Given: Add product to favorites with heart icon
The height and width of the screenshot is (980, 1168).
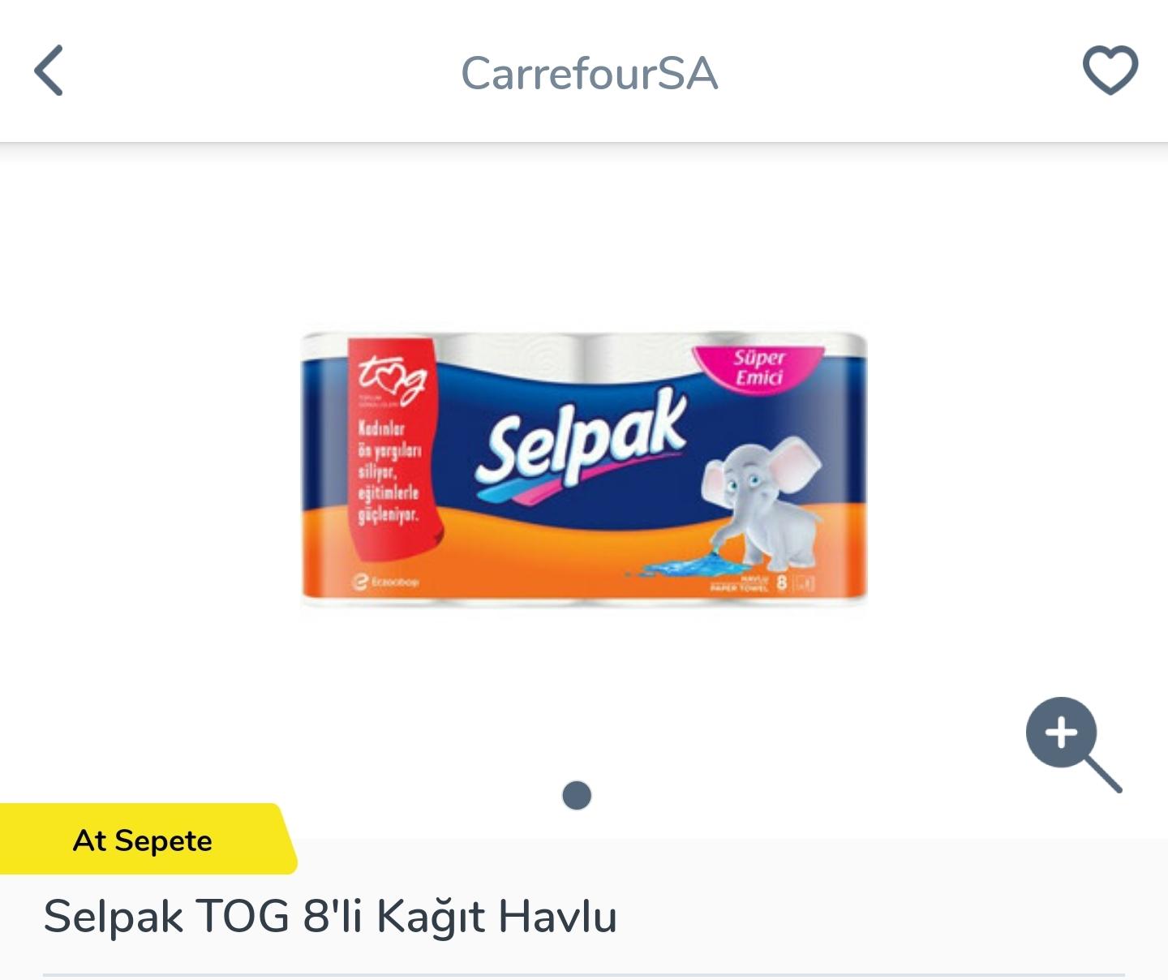Looking at the screenshot, I should coord(1110,71).
